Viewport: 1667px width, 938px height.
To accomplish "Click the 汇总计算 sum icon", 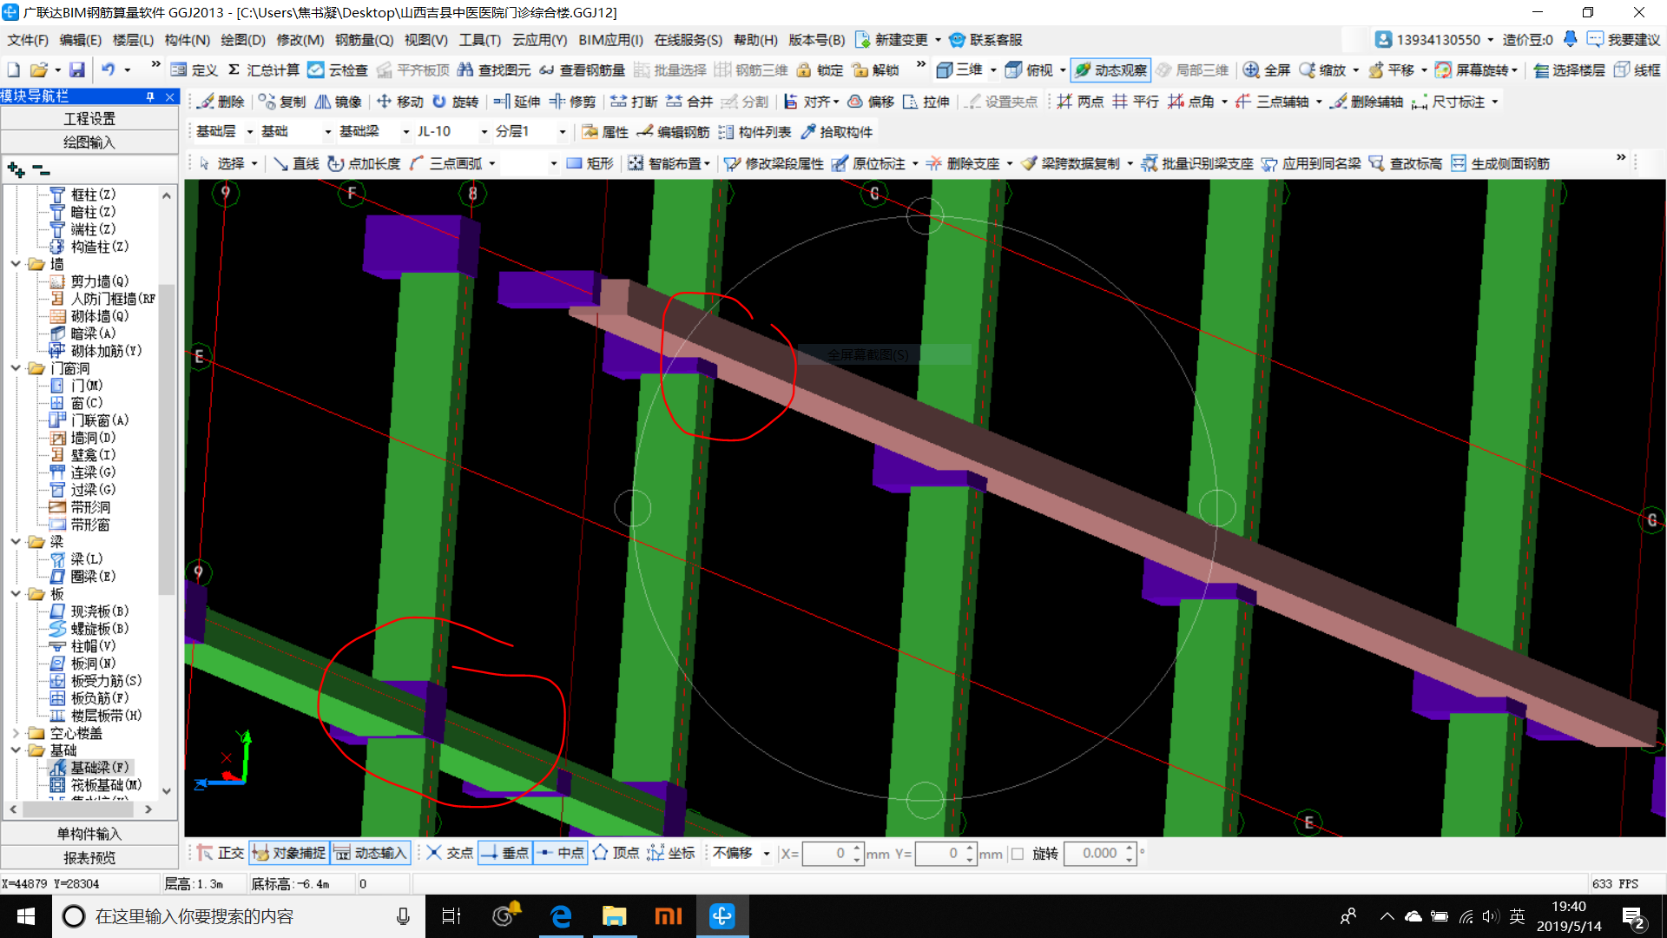I will click(x=234, y=70).
